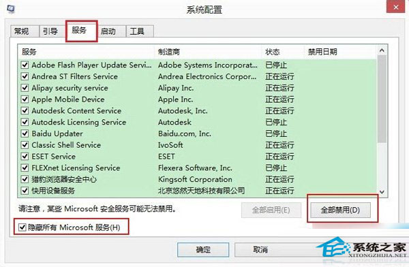
Task: Uncheck 猎豹浏览器安全中心 service checkbox
Action: coord(25,179)
